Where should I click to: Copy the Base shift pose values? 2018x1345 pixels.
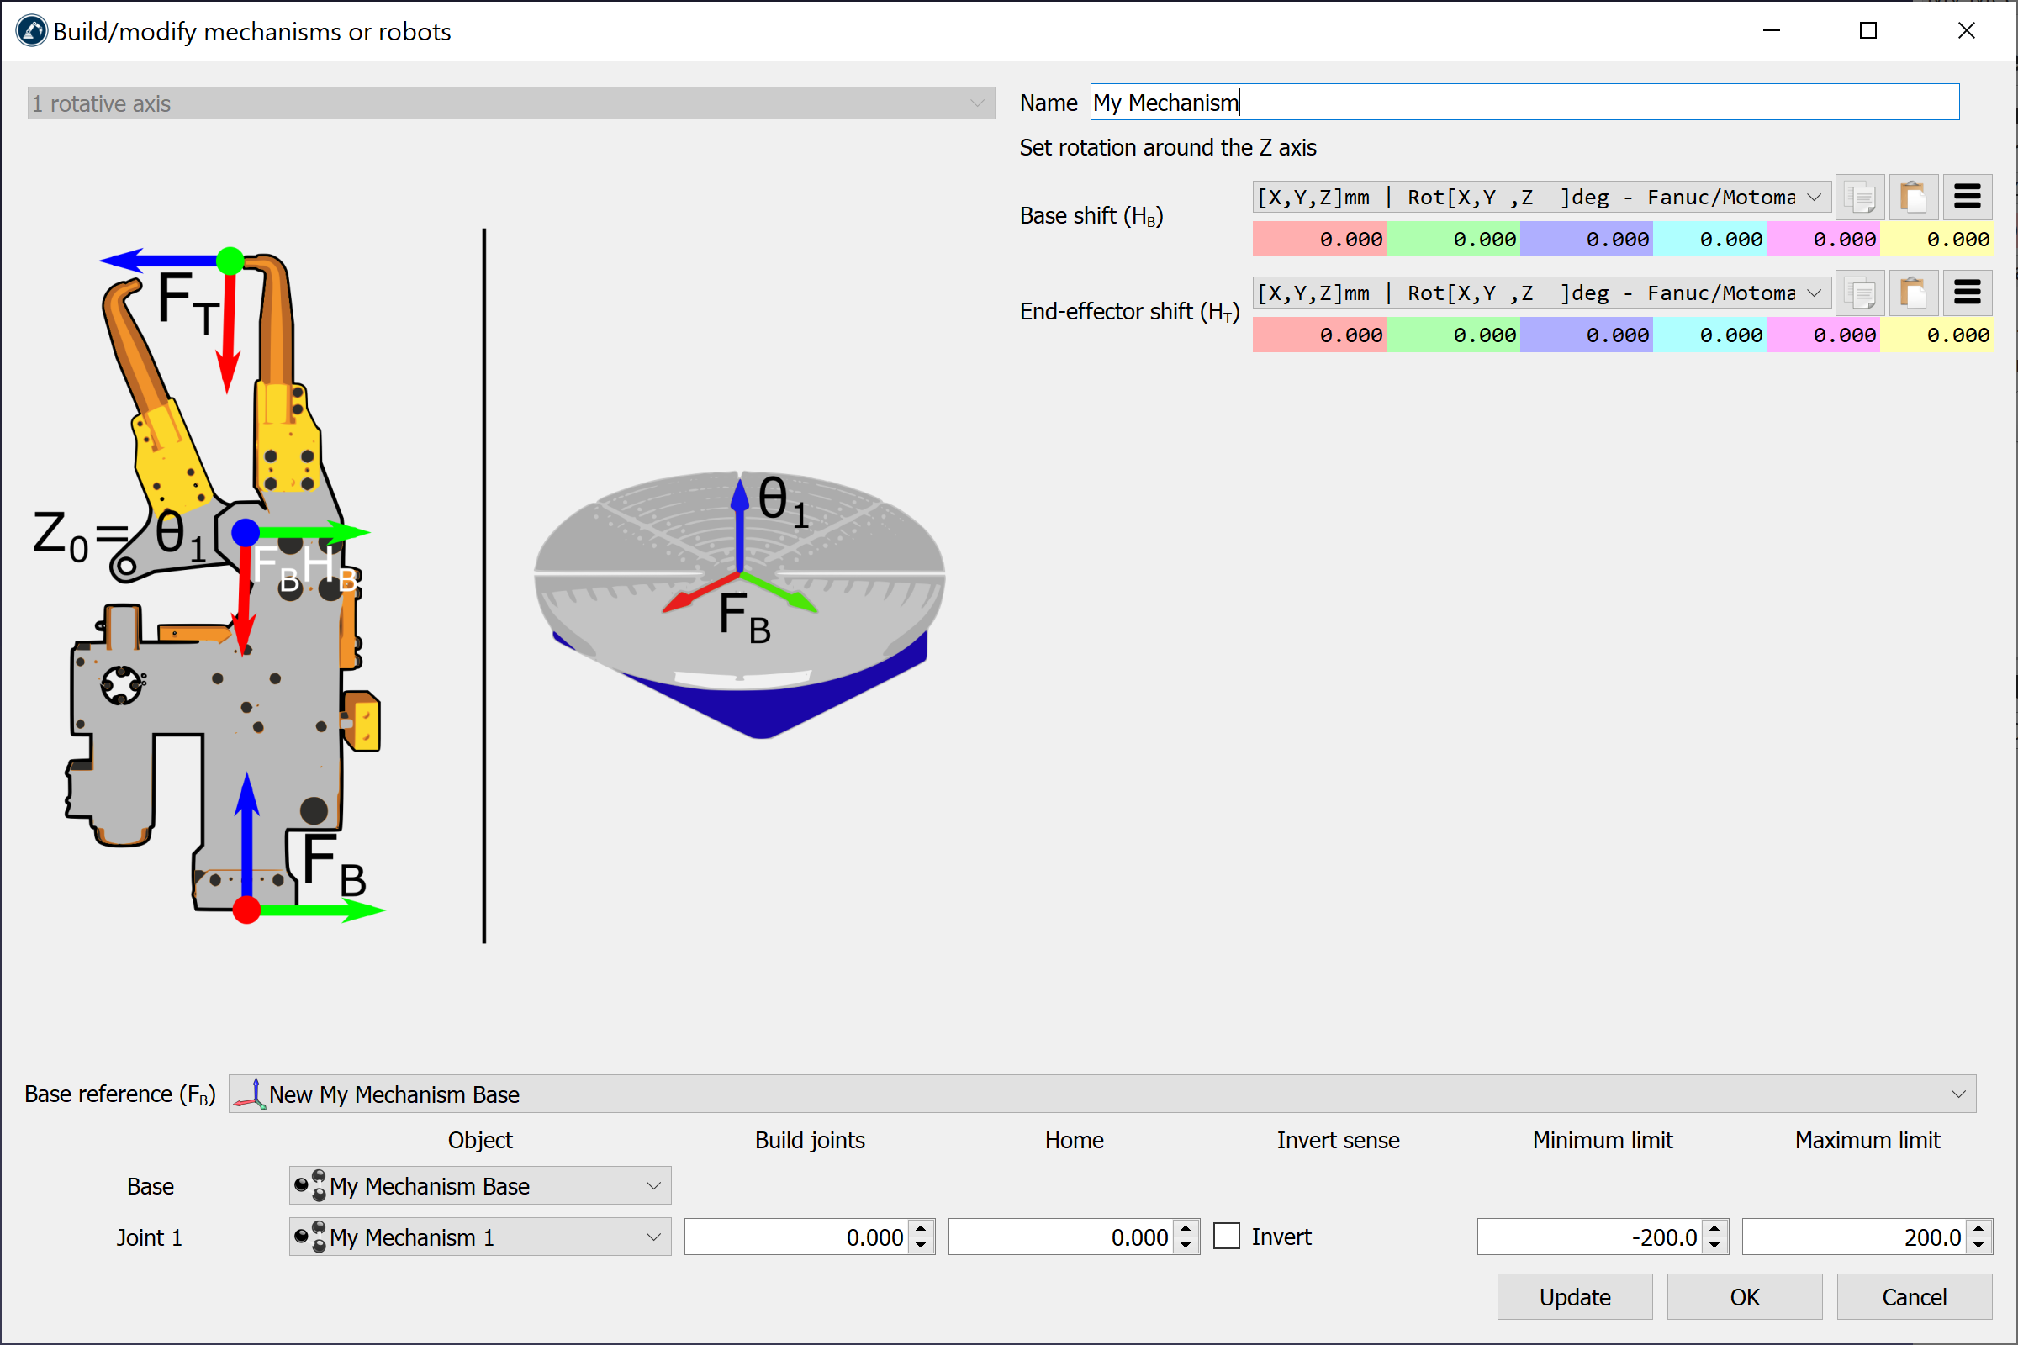pos(1859,198)
